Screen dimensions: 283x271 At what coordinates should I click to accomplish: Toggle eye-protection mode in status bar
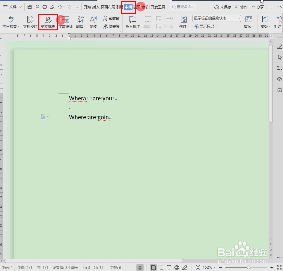point(140,267)
